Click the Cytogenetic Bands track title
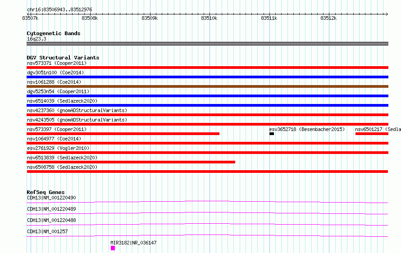The height and width of the screenshot is (253, 401). click(x=54, y=33)
